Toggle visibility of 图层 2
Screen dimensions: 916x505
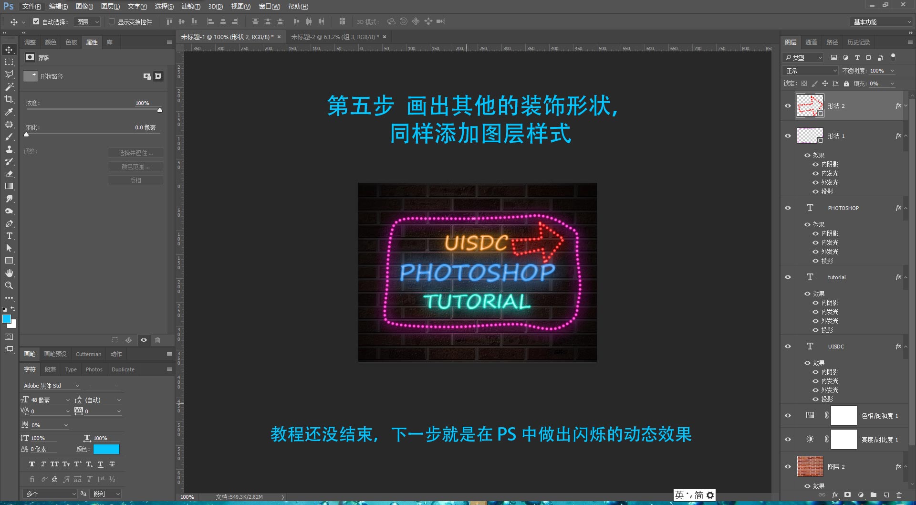788,467
